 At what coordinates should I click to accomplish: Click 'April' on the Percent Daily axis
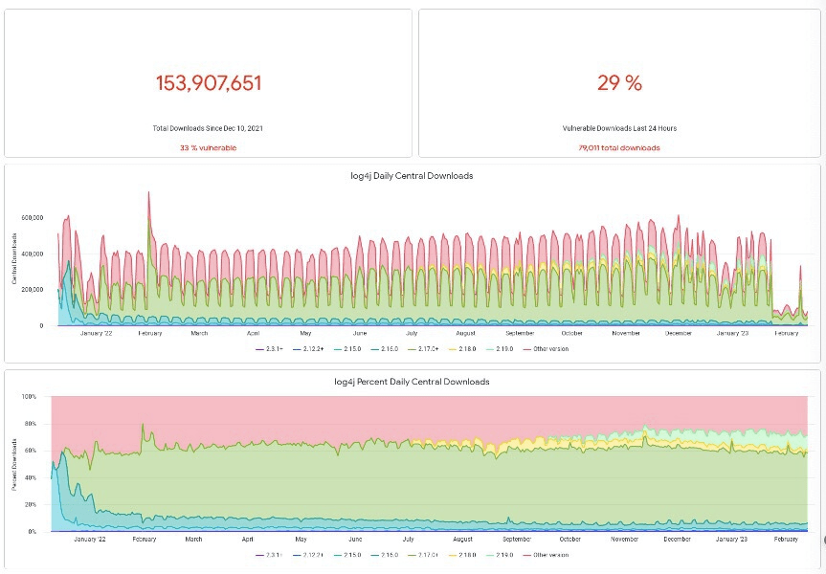(248, 540)
